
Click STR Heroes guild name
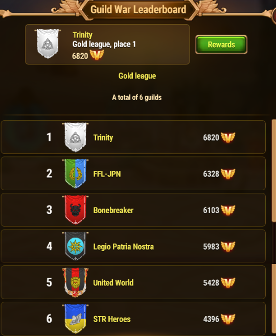(112, 319)
